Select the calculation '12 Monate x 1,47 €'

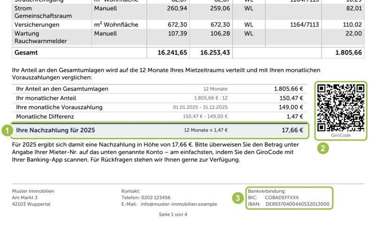click(x=206, y=130)
